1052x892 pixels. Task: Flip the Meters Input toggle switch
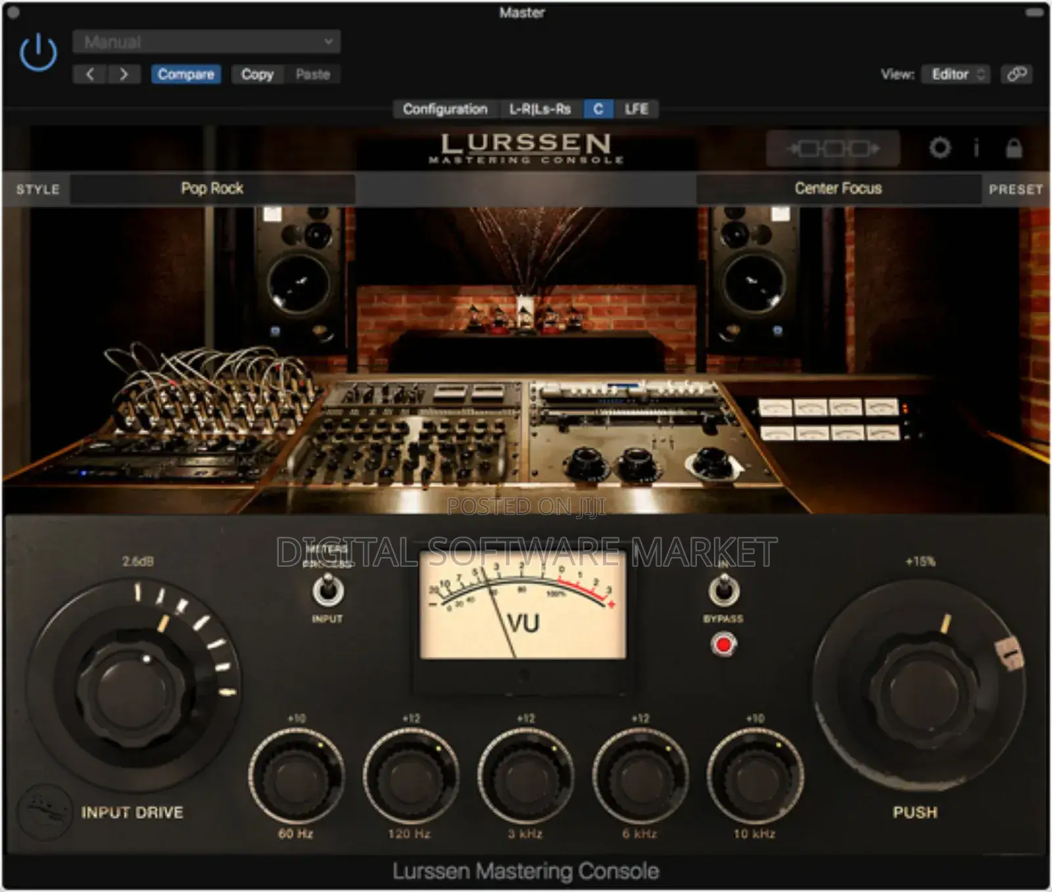point(327,590)
